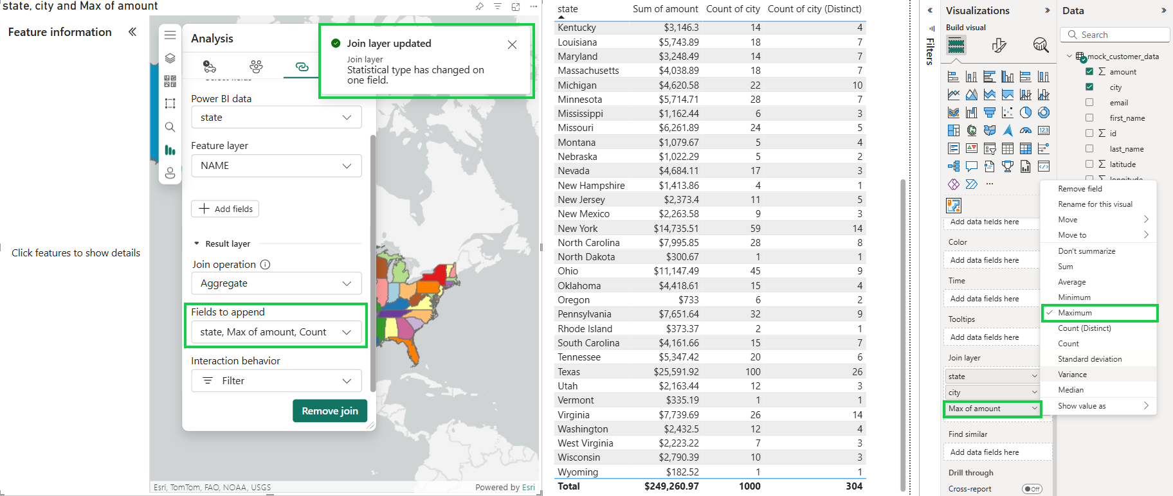Open the Analytics magnifier pane icon
The width and height of the screenshot is (1173, 496).
tap(1041, 45)
